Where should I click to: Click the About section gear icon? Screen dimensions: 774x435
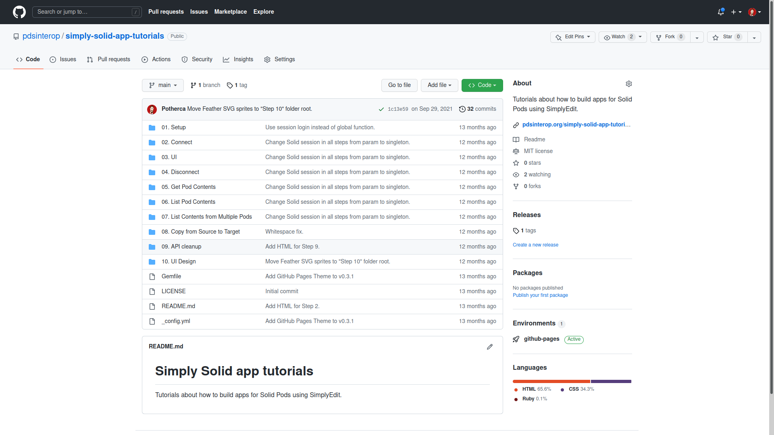pos(628,84)
